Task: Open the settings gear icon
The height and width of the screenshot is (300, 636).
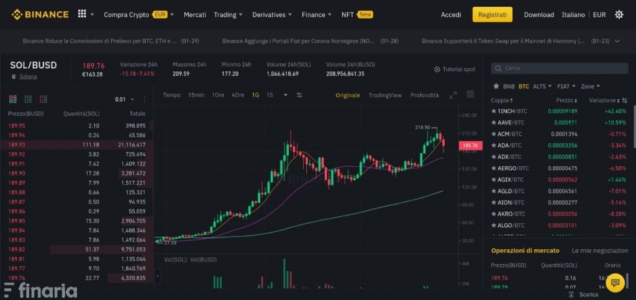Action: [619, 15]
